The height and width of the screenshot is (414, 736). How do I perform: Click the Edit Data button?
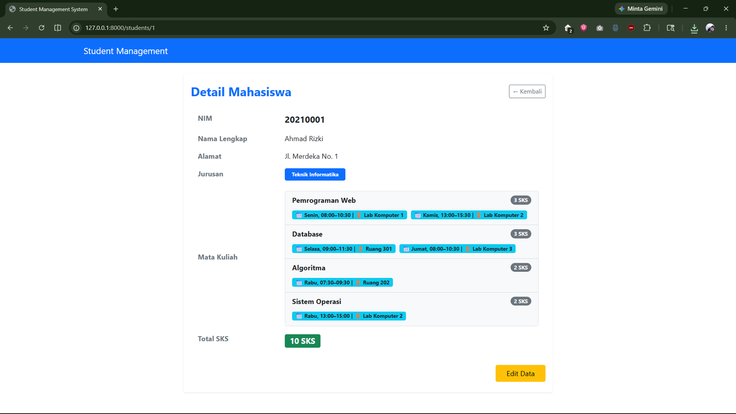[x=520, y=374]
